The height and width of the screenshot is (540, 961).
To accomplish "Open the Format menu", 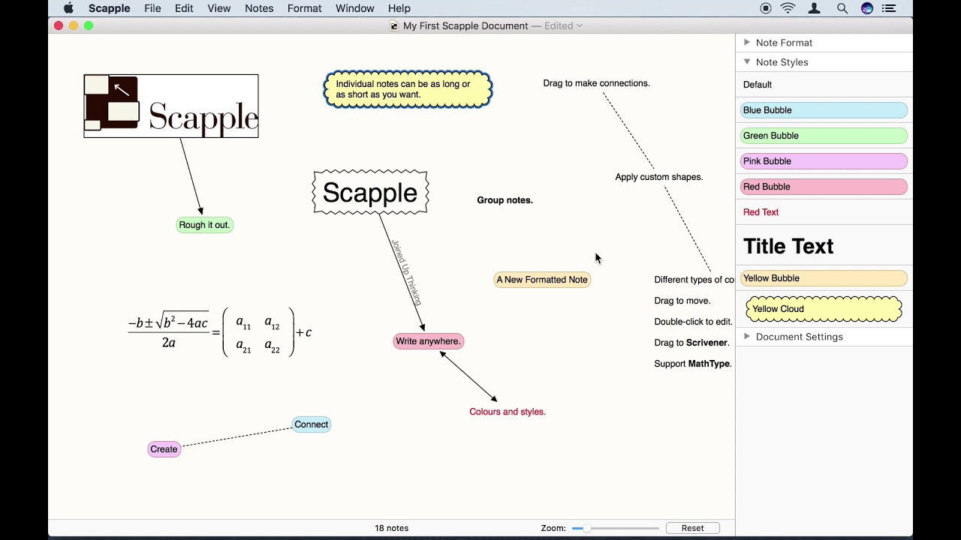I will click(x=304, y=8).
